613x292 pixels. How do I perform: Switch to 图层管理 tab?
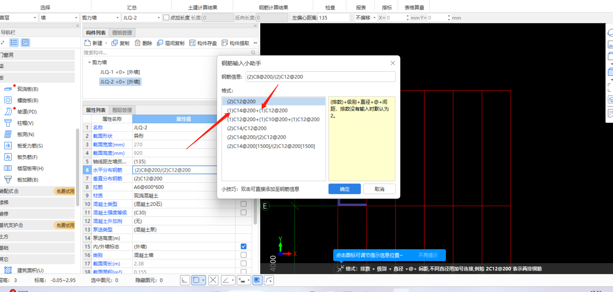click(122, 110)
